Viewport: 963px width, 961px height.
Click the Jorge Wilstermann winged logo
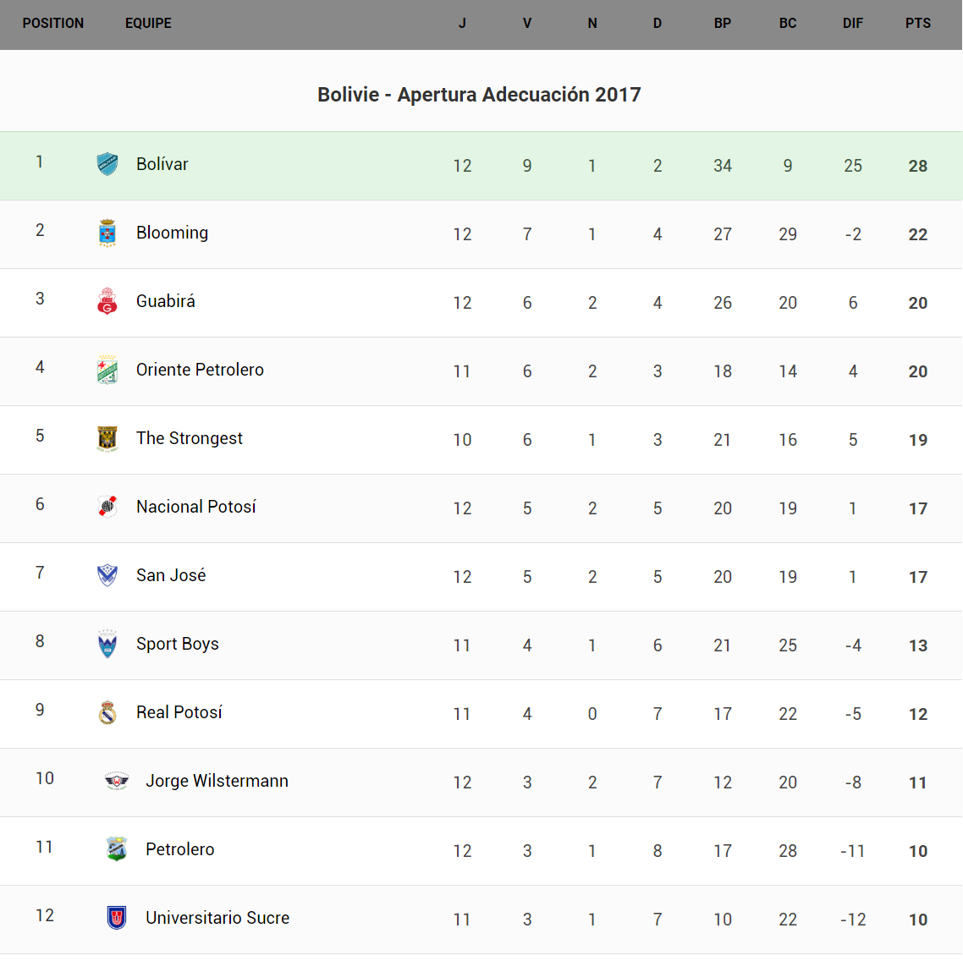point(117,781)
